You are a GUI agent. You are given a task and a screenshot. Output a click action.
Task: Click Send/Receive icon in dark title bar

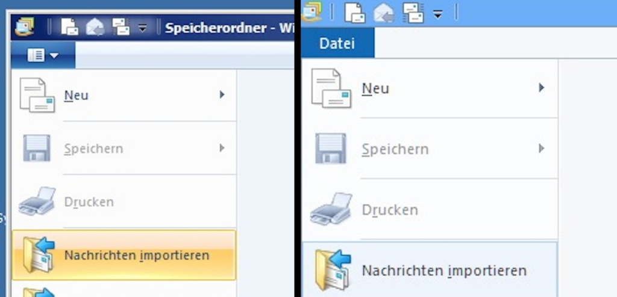click(x=121, y=27)
